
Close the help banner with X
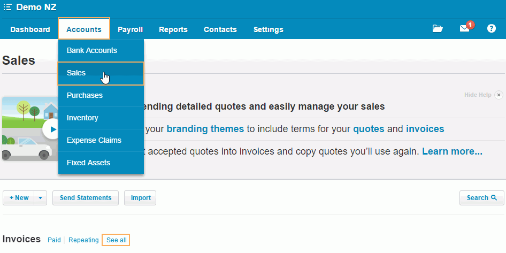pyautogui.click(x=499, y=95)
